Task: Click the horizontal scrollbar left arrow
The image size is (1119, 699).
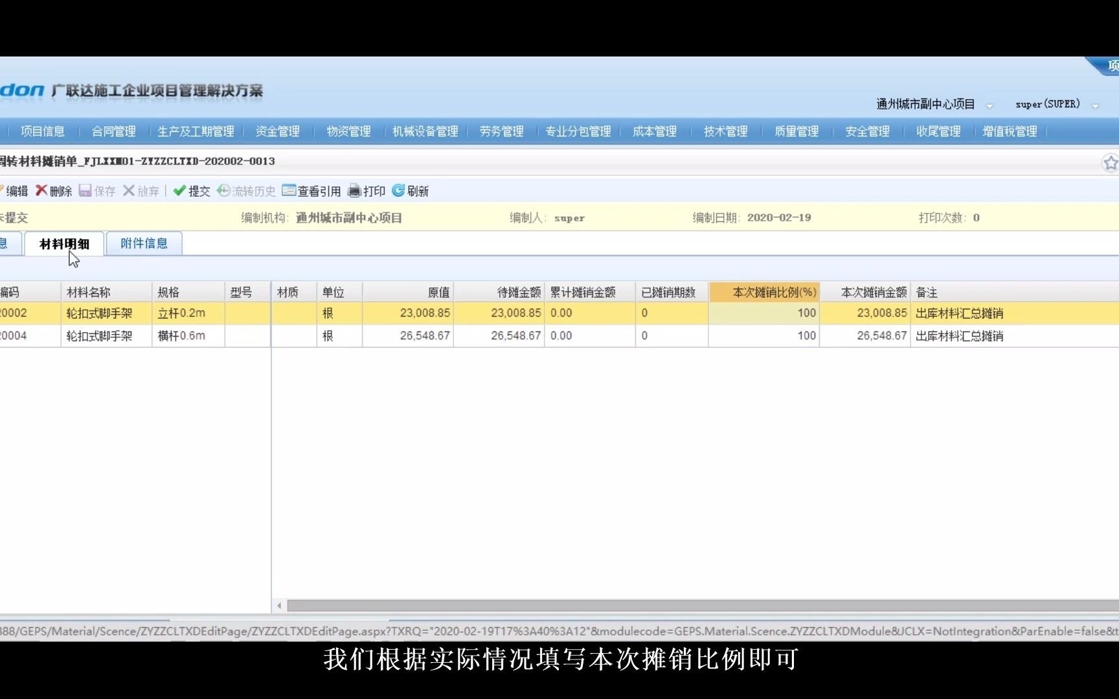Action: [x=279, y=606]
